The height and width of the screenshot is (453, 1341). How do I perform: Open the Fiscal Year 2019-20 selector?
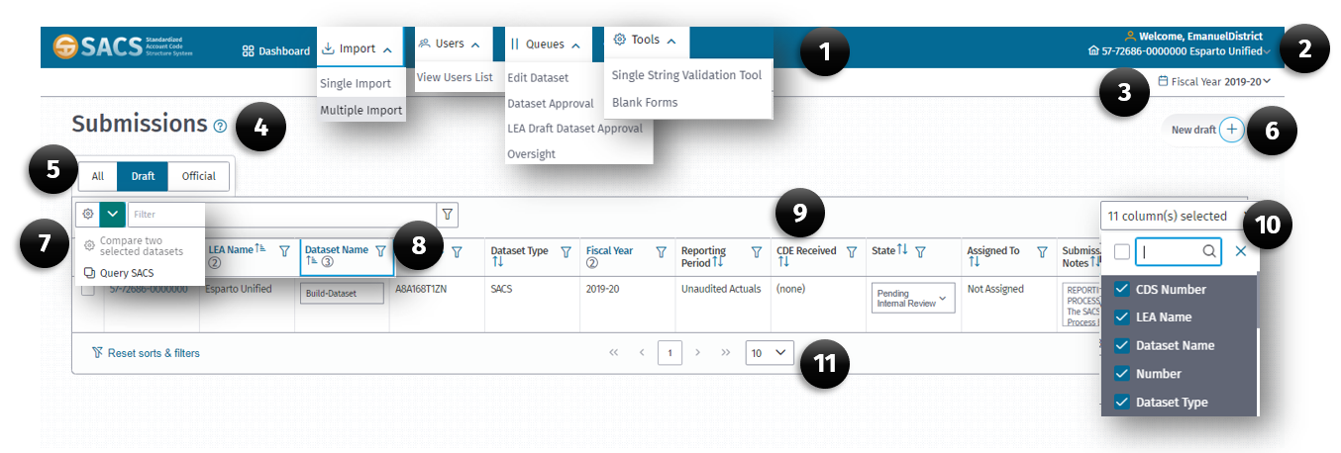pyautogui.click(x=1214, y=81)
